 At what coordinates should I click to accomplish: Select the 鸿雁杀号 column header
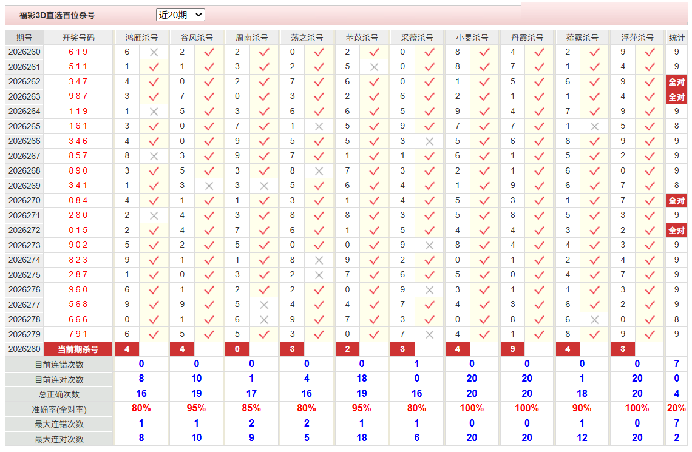pos(141,38)
